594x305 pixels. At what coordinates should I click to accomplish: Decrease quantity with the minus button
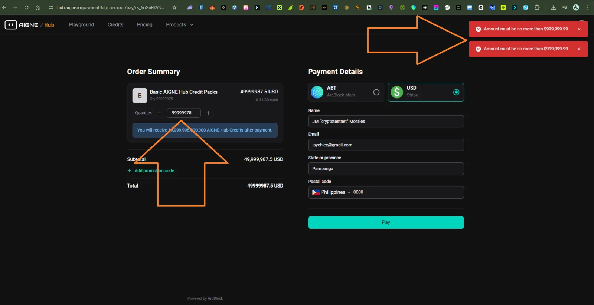tap(160, 113)
